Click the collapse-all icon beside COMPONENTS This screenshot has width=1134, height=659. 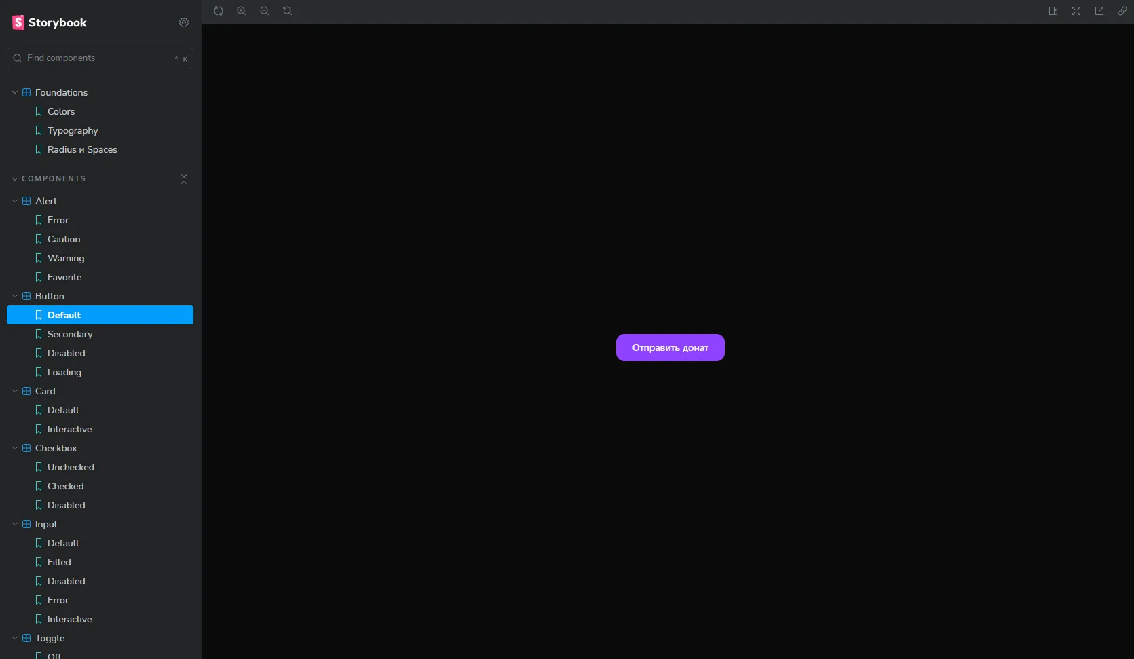[184, 178]
